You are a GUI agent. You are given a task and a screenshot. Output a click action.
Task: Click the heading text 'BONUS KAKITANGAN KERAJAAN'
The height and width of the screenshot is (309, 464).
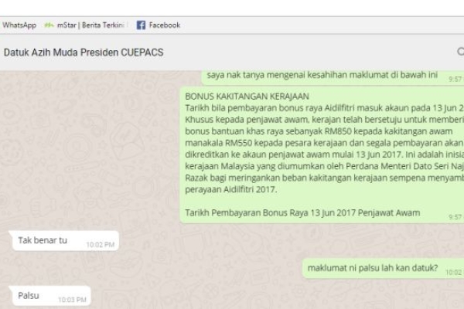click(x=247, y=97)
